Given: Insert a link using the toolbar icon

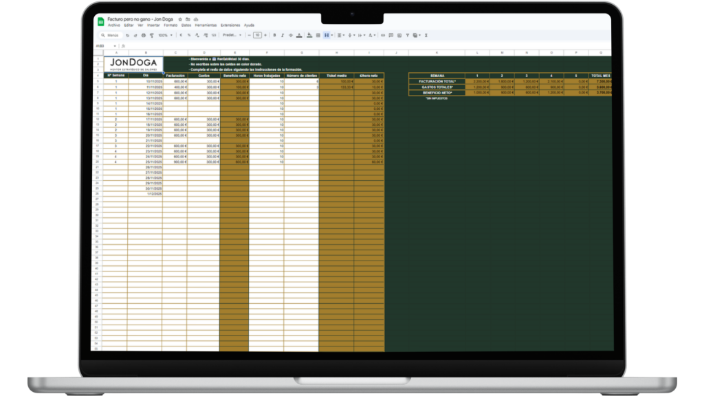Looking at the screenshot, I should coord(383,35).
